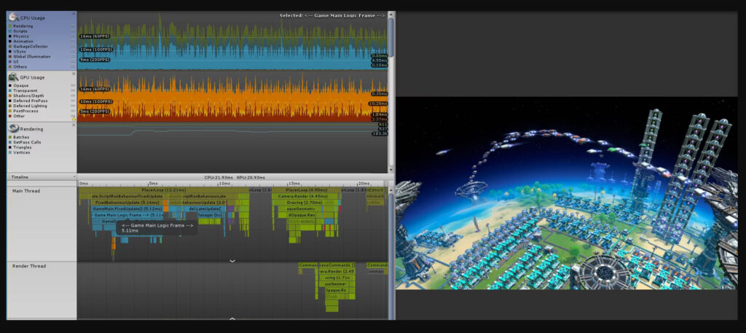Screen dimensions: 746x333
Task: Select the Game Main Logic Frame sample
Action: [127, 215]
